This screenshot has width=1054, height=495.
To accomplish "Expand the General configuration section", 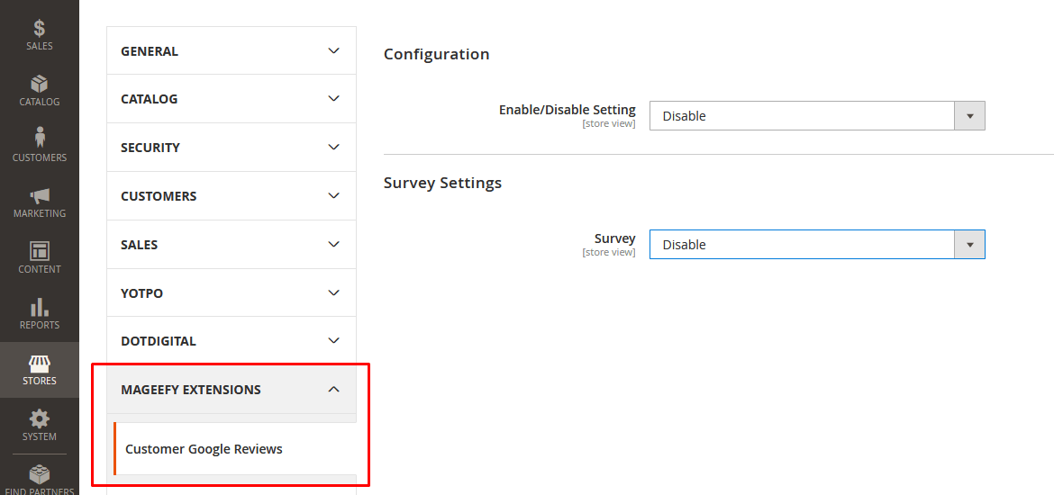I will pyautogui.click(x=232, y=51).
